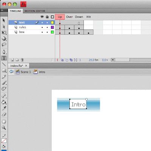151x151 pixels.
Task: Click the stroke color pencil icon
Action: (4, 135)
